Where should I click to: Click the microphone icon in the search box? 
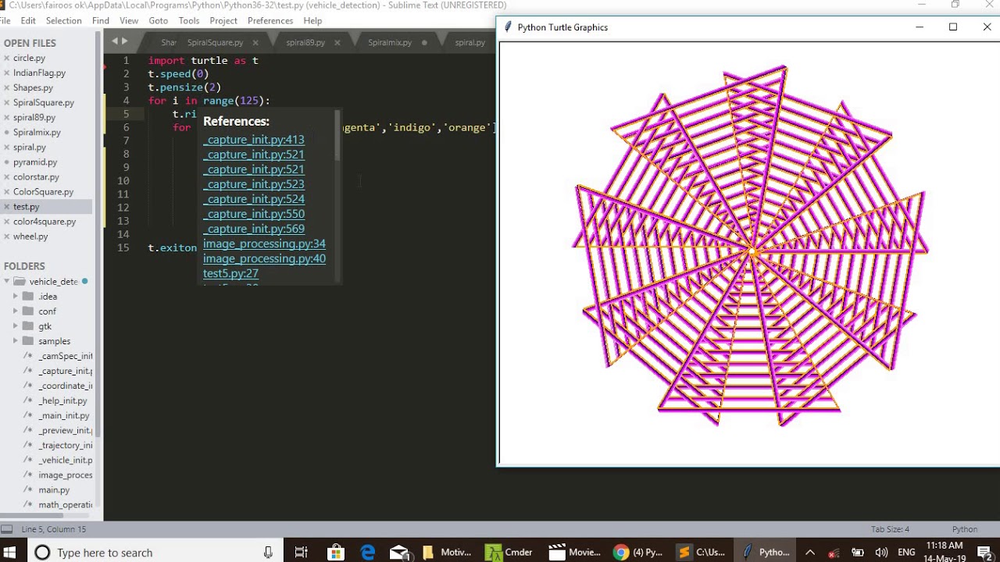click(268, 552)
